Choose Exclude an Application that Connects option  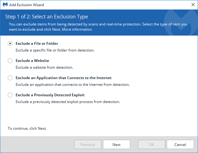click(x=10, y=78)
